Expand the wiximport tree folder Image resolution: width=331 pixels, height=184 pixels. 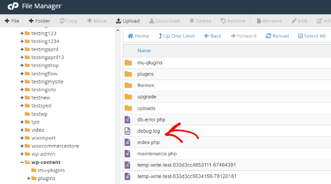tap(22, 138)
